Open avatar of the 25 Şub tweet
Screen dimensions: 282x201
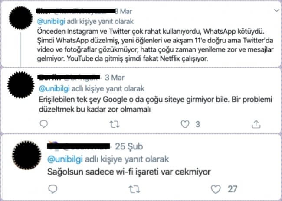coord(26,155)
